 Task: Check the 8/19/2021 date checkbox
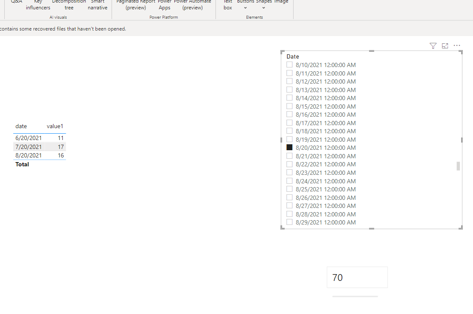pyautogui.click(x=289, y=139)
